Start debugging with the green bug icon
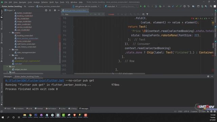The image size is (217, 122). pos(145,6)
